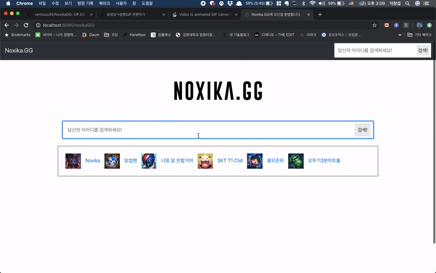Close the Video to animated GIF tab
Screen dimensions: 436x273
point(236,15)
